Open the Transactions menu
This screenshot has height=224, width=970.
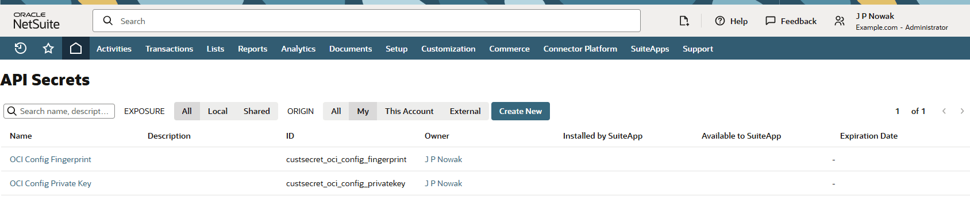click(x=169, y=49)
